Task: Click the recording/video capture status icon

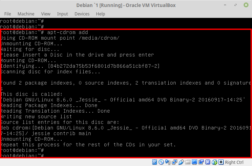Action: [x=201, y=162]
